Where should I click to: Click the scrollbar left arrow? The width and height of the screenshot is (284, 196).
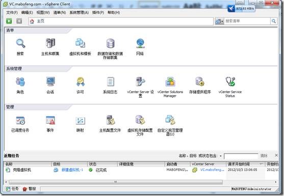[x=6, y=182]
